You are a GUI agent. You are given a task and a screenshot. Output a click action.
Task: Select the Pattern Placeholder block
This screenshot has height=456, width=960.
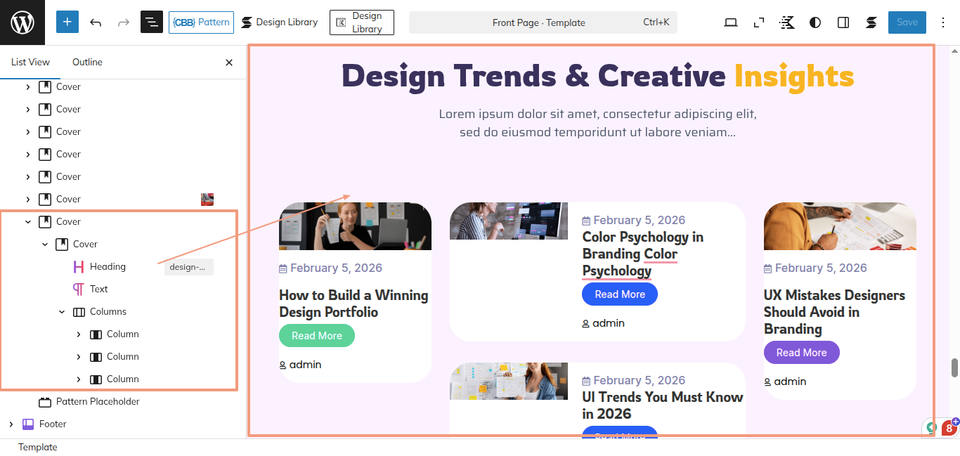click(x=98, y=402)
